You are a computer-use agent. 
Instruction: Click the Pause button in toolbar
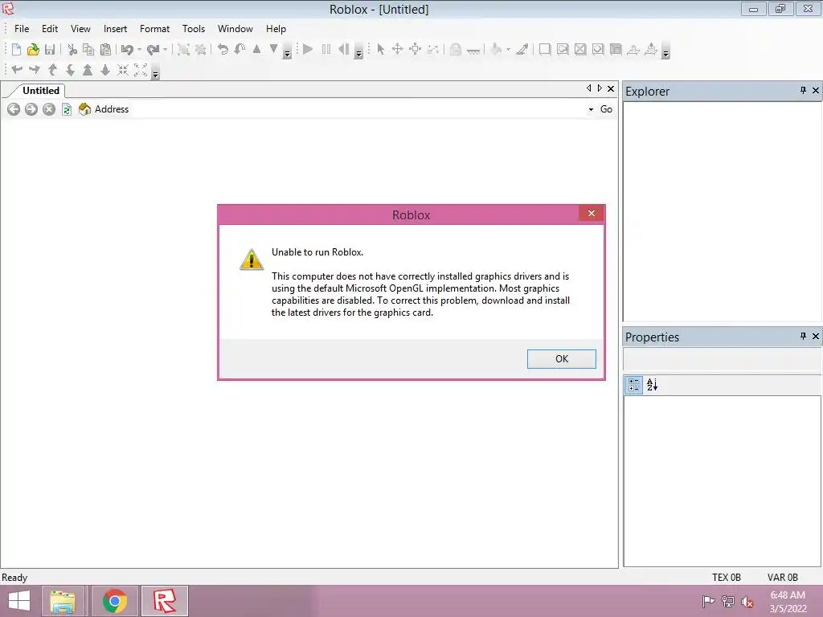click(326, 49)
